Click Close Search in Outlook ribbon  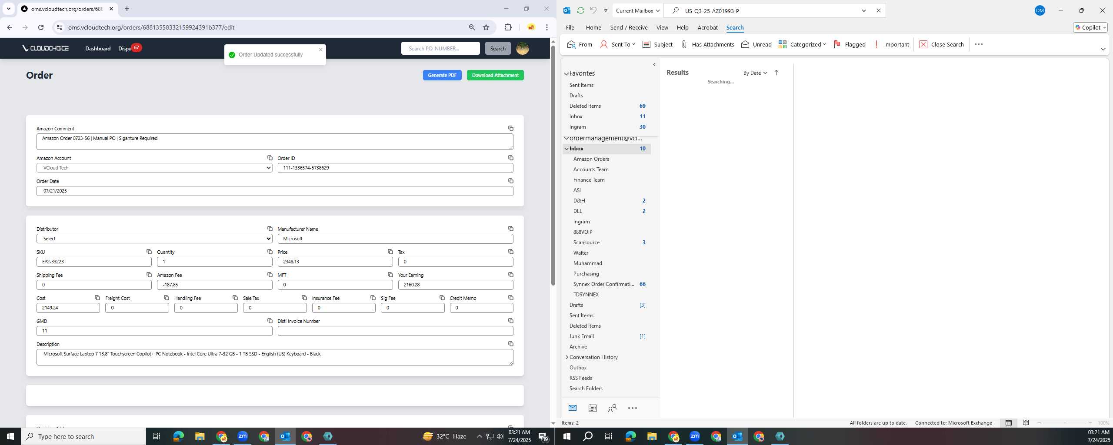(x=942, y=44)
